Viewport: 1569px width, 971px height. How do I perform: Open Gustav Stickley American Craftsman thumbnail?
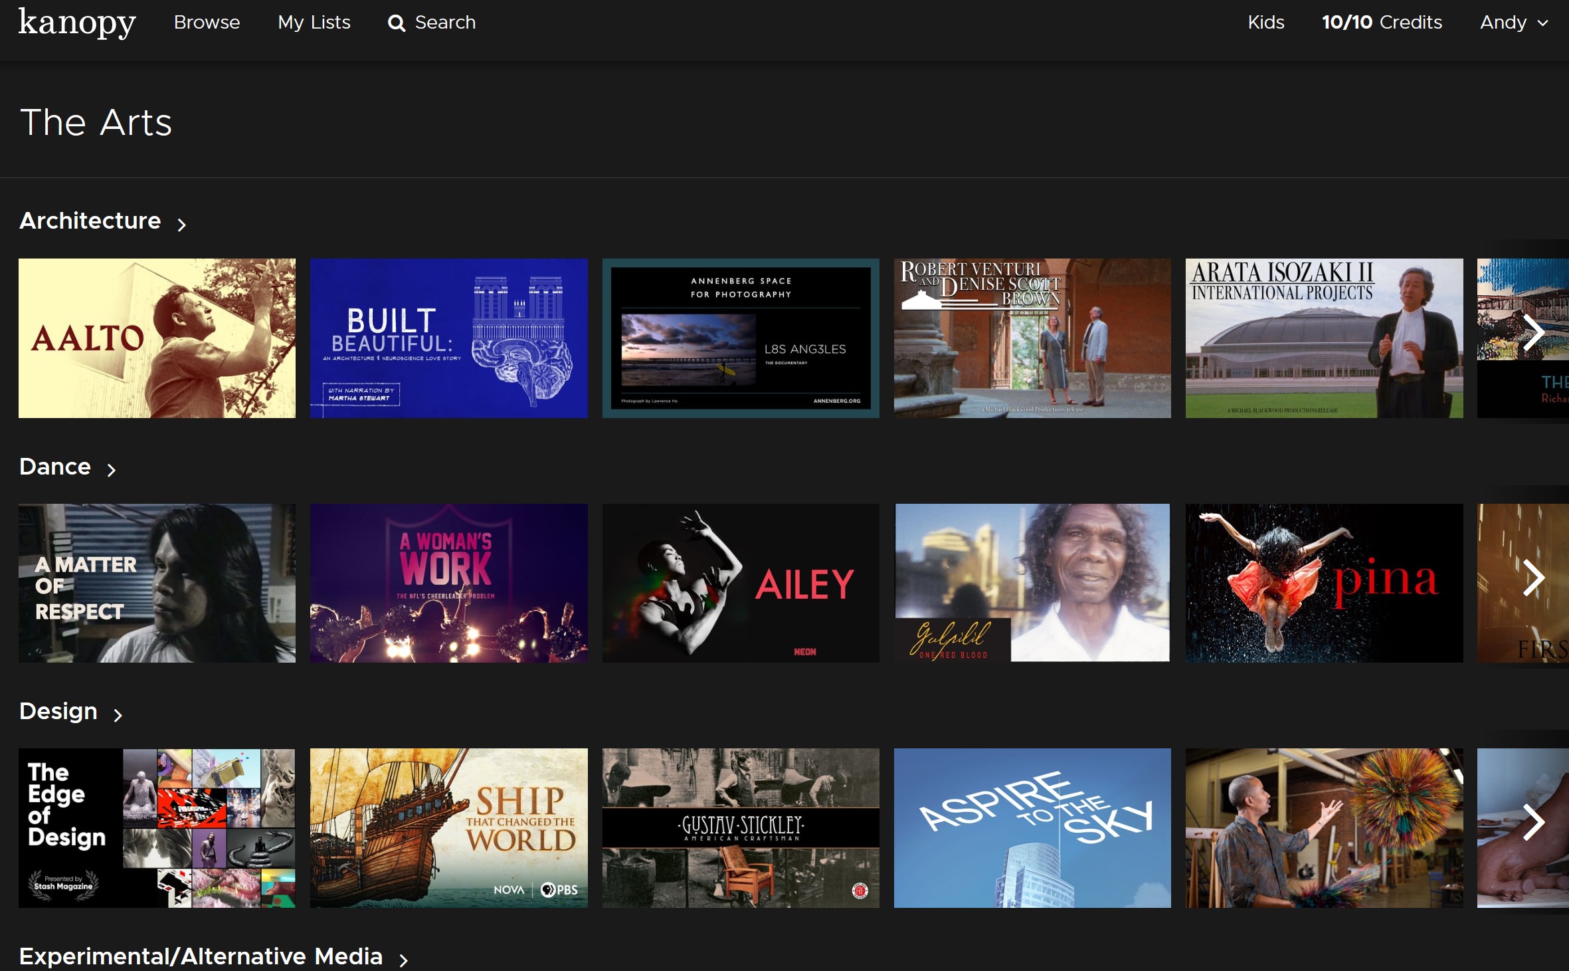(x=741, y=828)
